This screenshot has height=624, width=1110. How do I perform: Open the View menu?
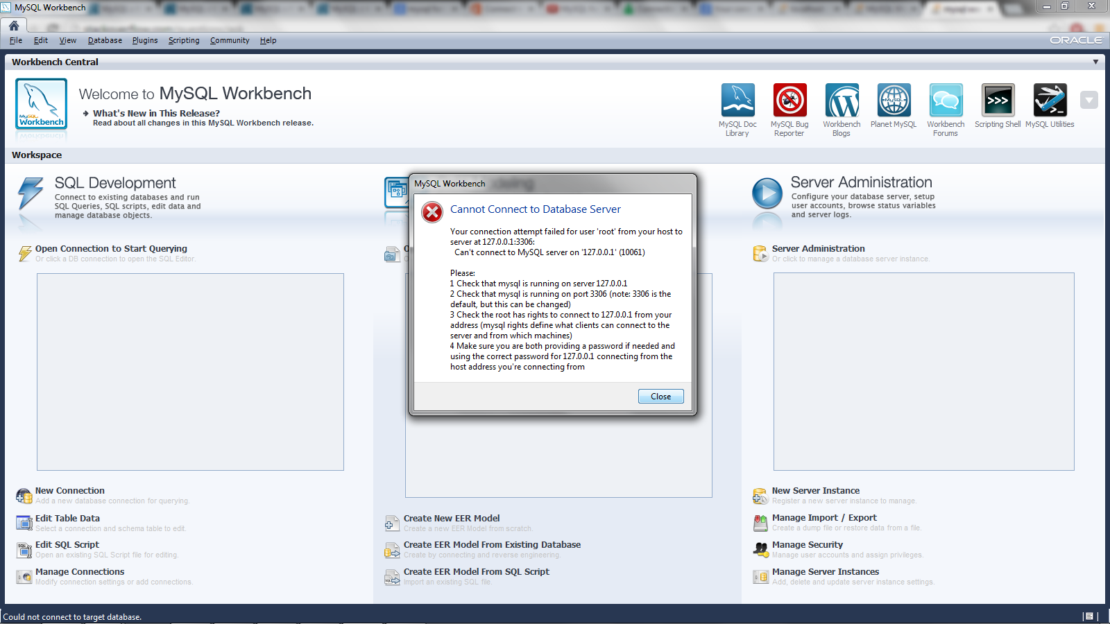pos(68,40)
